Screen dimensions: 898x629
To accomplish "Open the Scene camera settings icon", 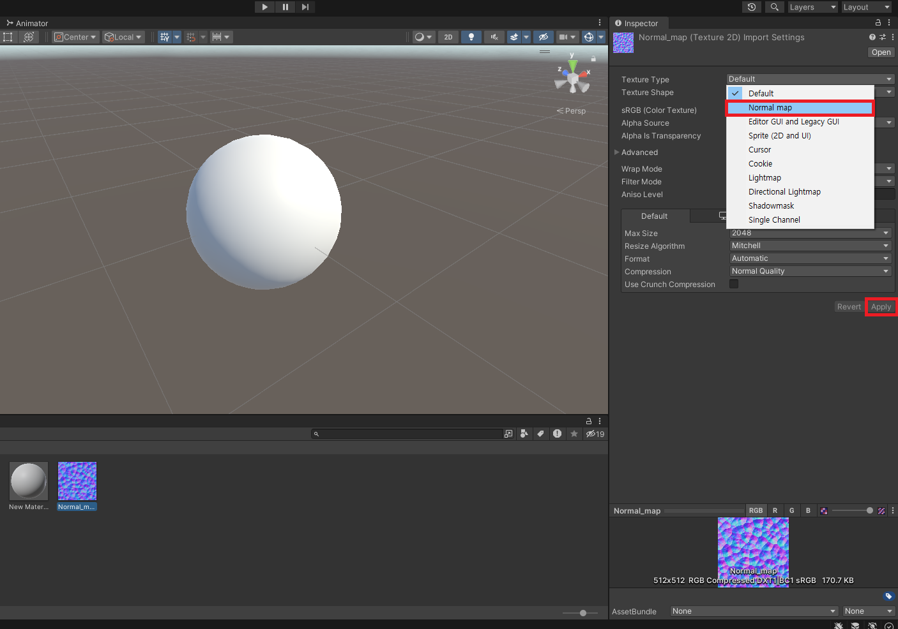I will (563, 37).
